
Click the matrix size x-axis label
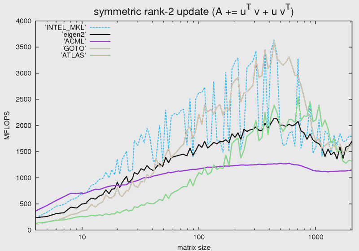coord(193,247)
